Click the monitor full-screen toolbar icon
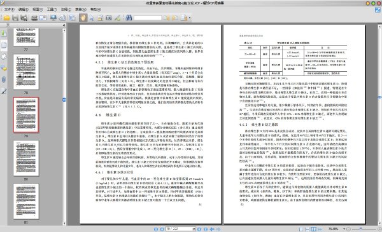 tap(53, 18)
